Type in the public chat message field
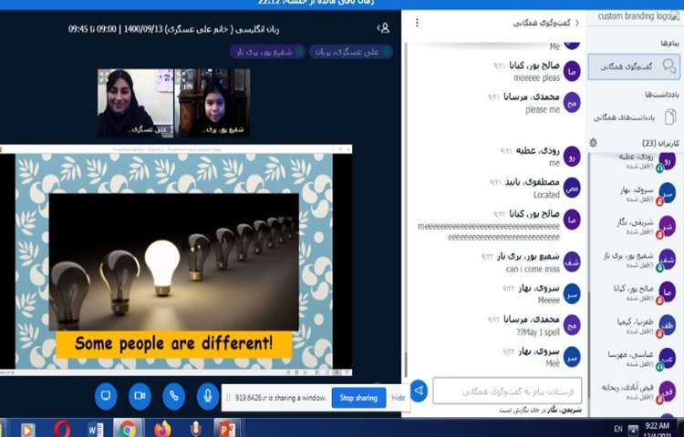The height and width of the screenshot is (437, 684). [x=507, y=391]
